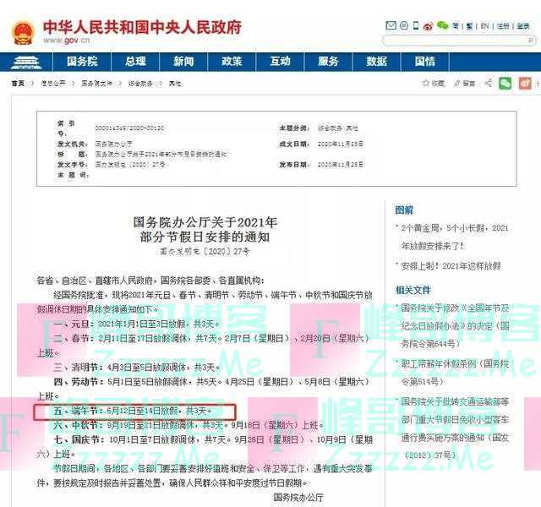Click the 首页 breadcrumb link

18,84
